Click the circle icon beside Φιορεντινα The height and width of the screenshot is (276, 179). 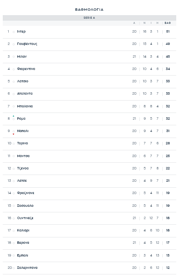[x=13, y=69]
